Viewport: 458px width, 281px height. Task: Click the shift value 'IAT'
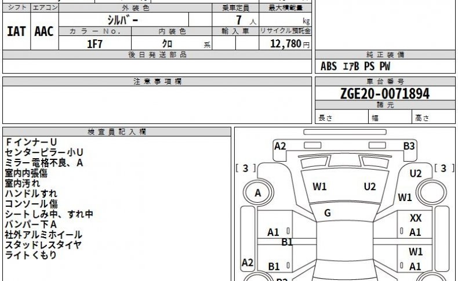pos(16,31)
